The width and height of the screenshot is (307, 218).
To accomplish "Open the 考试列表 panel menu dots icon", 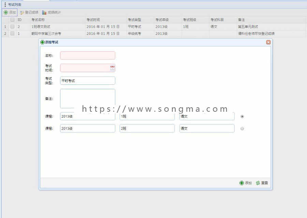I will tap(5, 4).
